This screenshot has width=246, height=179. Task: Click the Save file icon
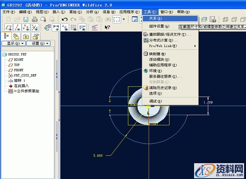[x=26, y=19]
